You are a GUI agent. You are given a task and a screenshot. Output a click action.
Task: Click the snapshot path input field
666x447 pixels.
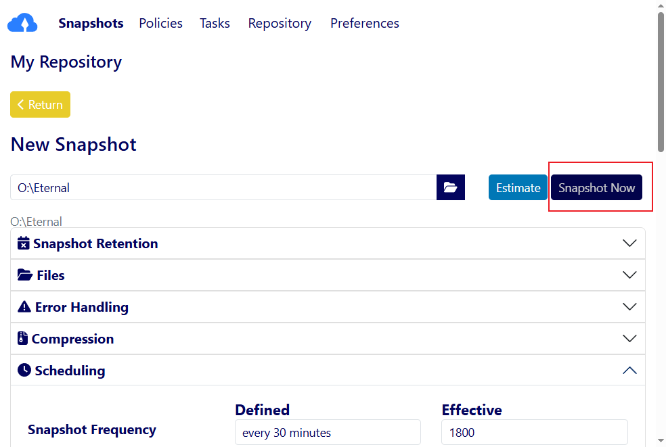tap(223, 187)
